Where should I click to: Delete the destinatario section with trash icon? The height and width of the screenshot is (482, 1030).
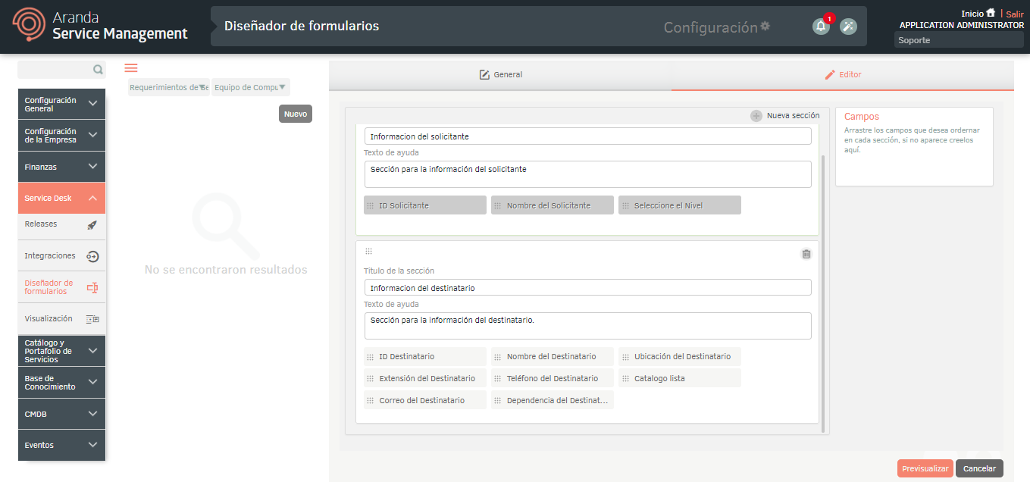(x=806, y=254)
